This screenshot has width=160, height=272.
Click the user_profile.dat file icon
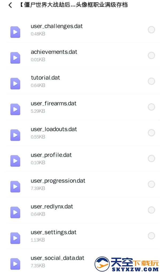coord(15,161)
